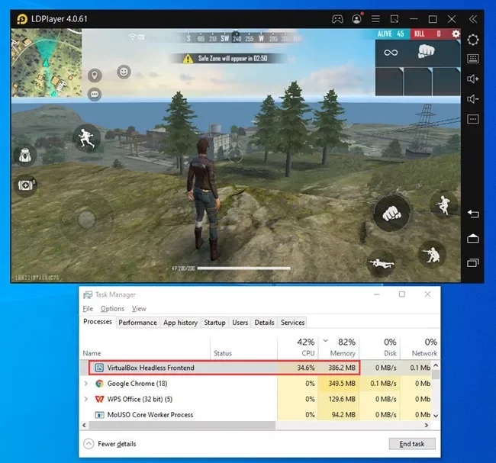
Task: Click the End task button
Action: 412,444
